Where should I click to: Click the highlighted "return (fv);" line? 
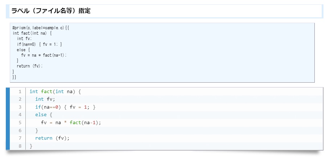pos(52,138)
